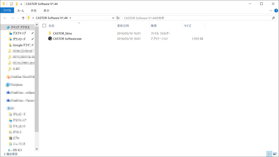Click the properties icon in quick access toolbar

pos(11,4)
